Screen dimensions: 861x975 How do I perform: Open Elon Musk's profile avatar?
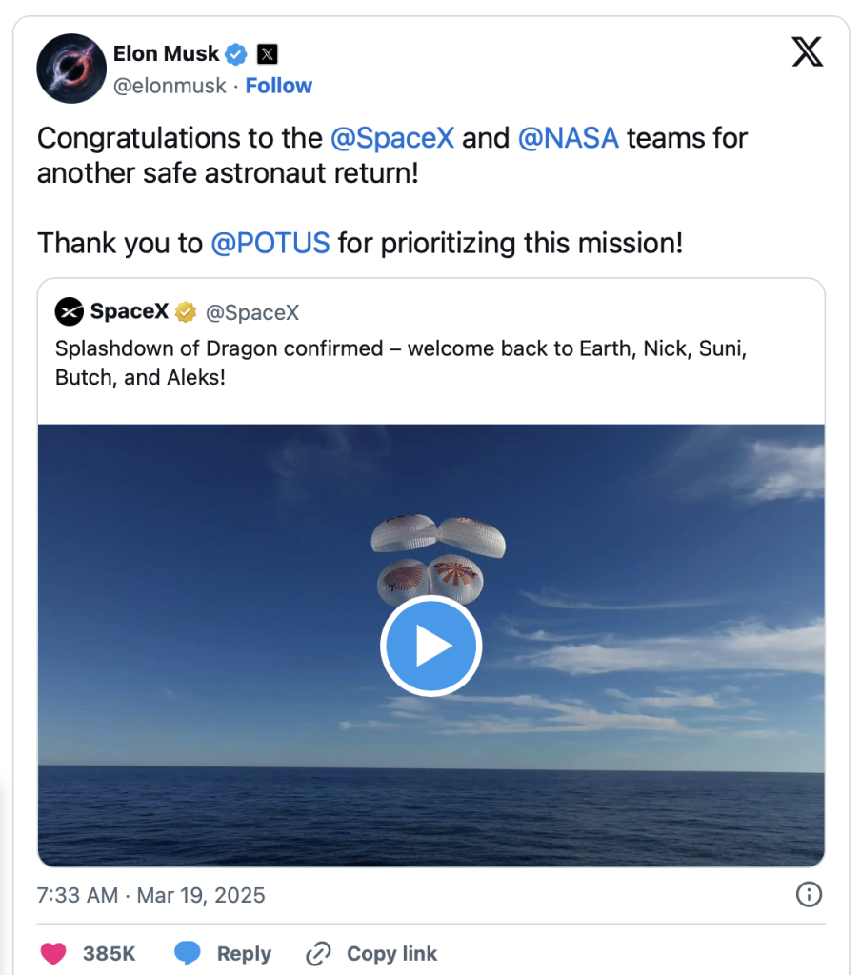click(x=71, y=69)
